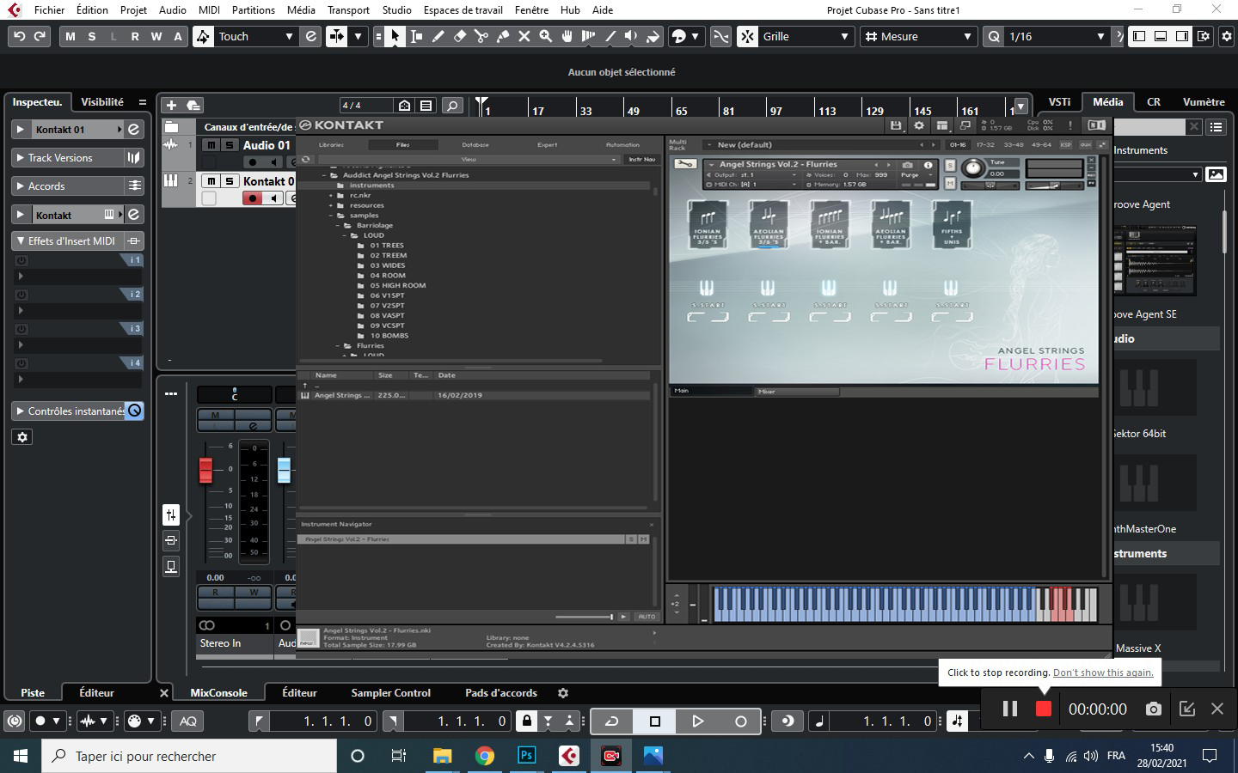
Task: Mute the Audio 01 track
Action: click(211, 145)
